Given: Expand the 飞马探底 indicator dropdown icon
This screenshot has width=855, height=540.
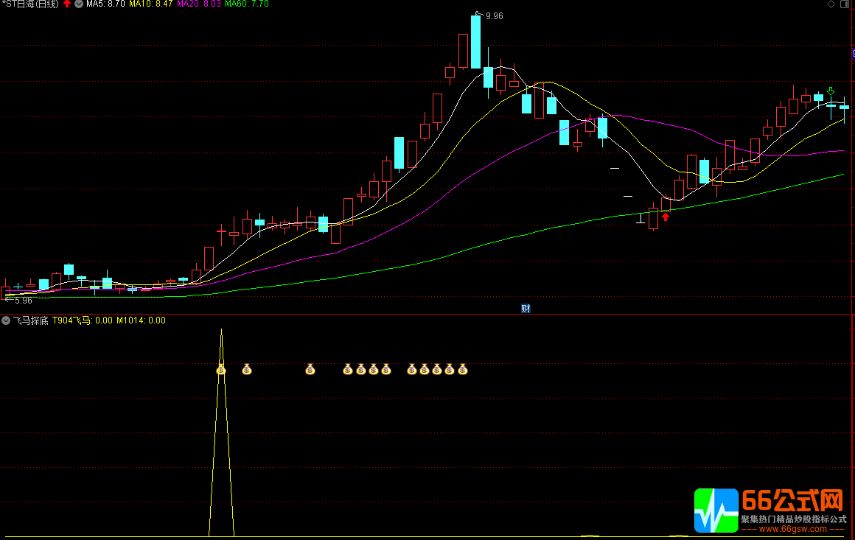Looking at the screenshot, I should pyautogui.click(x=6, y=320).
